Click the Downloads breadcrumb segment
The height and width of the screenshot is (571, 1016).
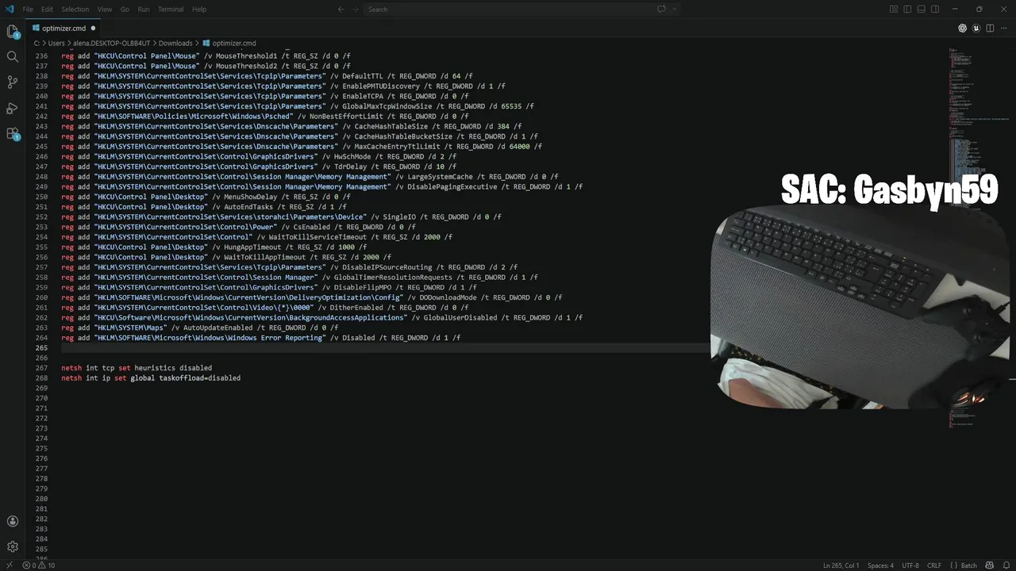pyautogui.click(x=175, y=43)
